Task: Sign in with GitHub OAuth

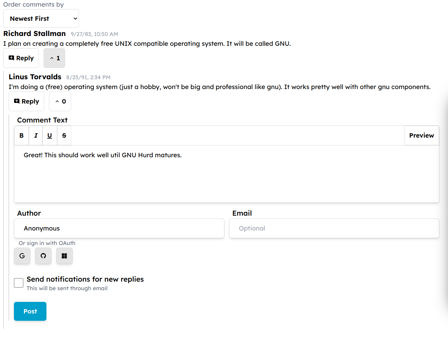Action: click(x=43, y=256)
